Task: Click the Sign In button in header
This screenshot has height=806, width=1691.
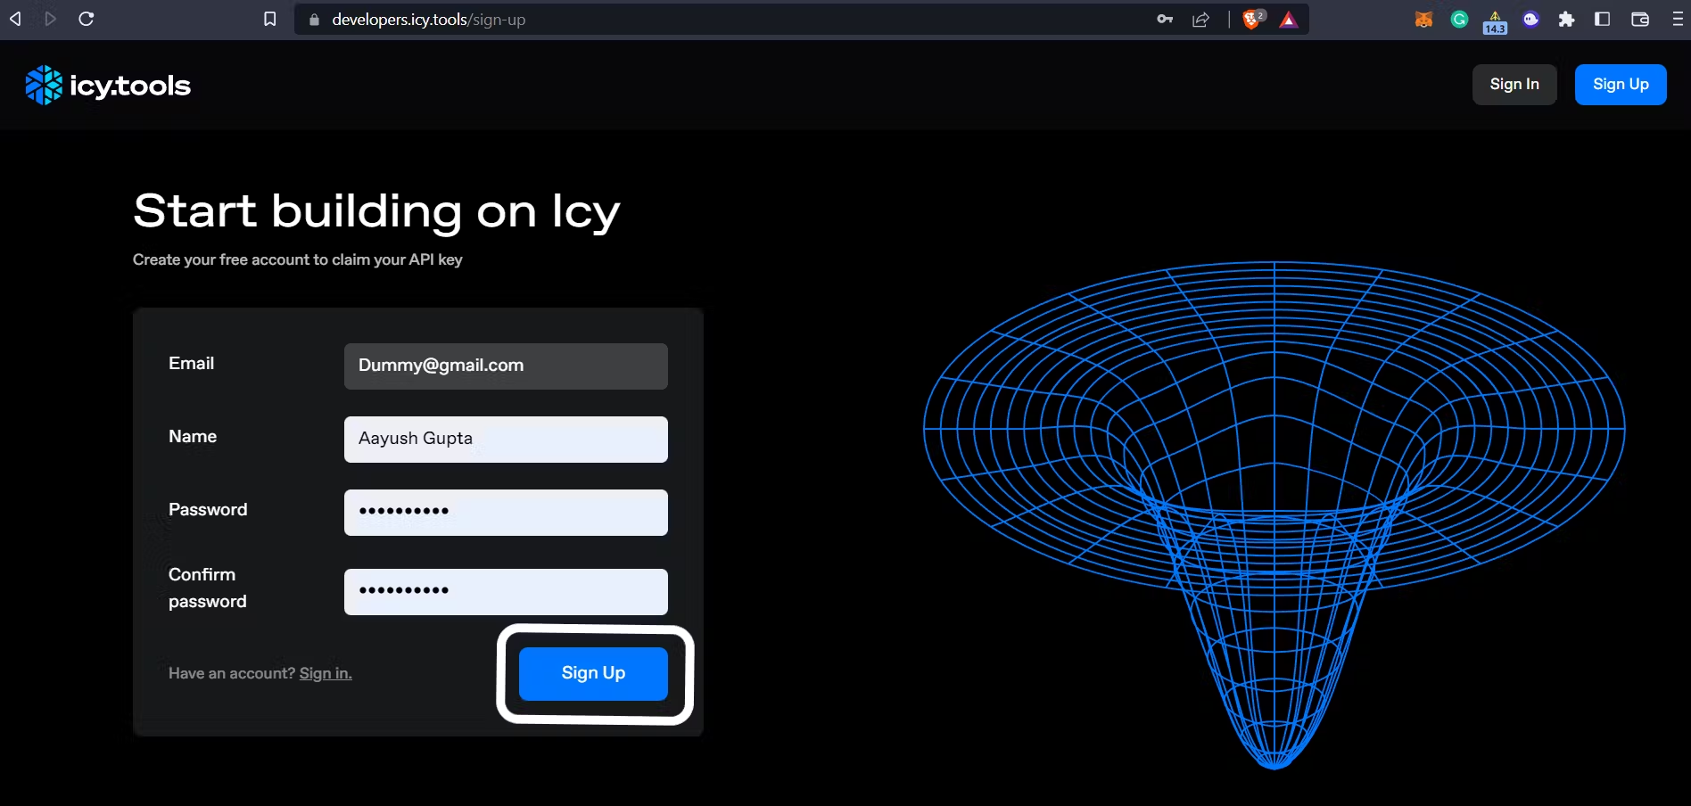Action: click(1514, 85)
